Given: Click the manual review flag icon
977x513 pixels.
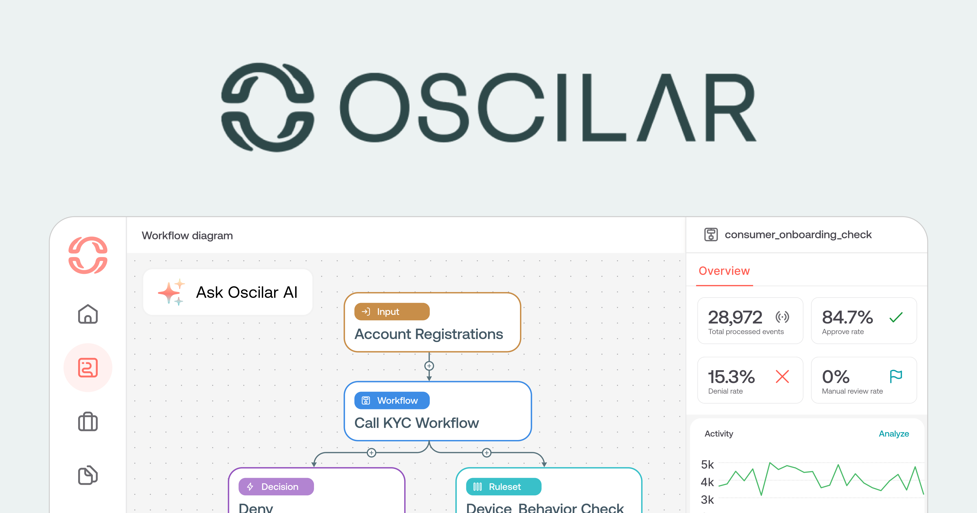Looking at the screenshot, I should click(896, 376).
